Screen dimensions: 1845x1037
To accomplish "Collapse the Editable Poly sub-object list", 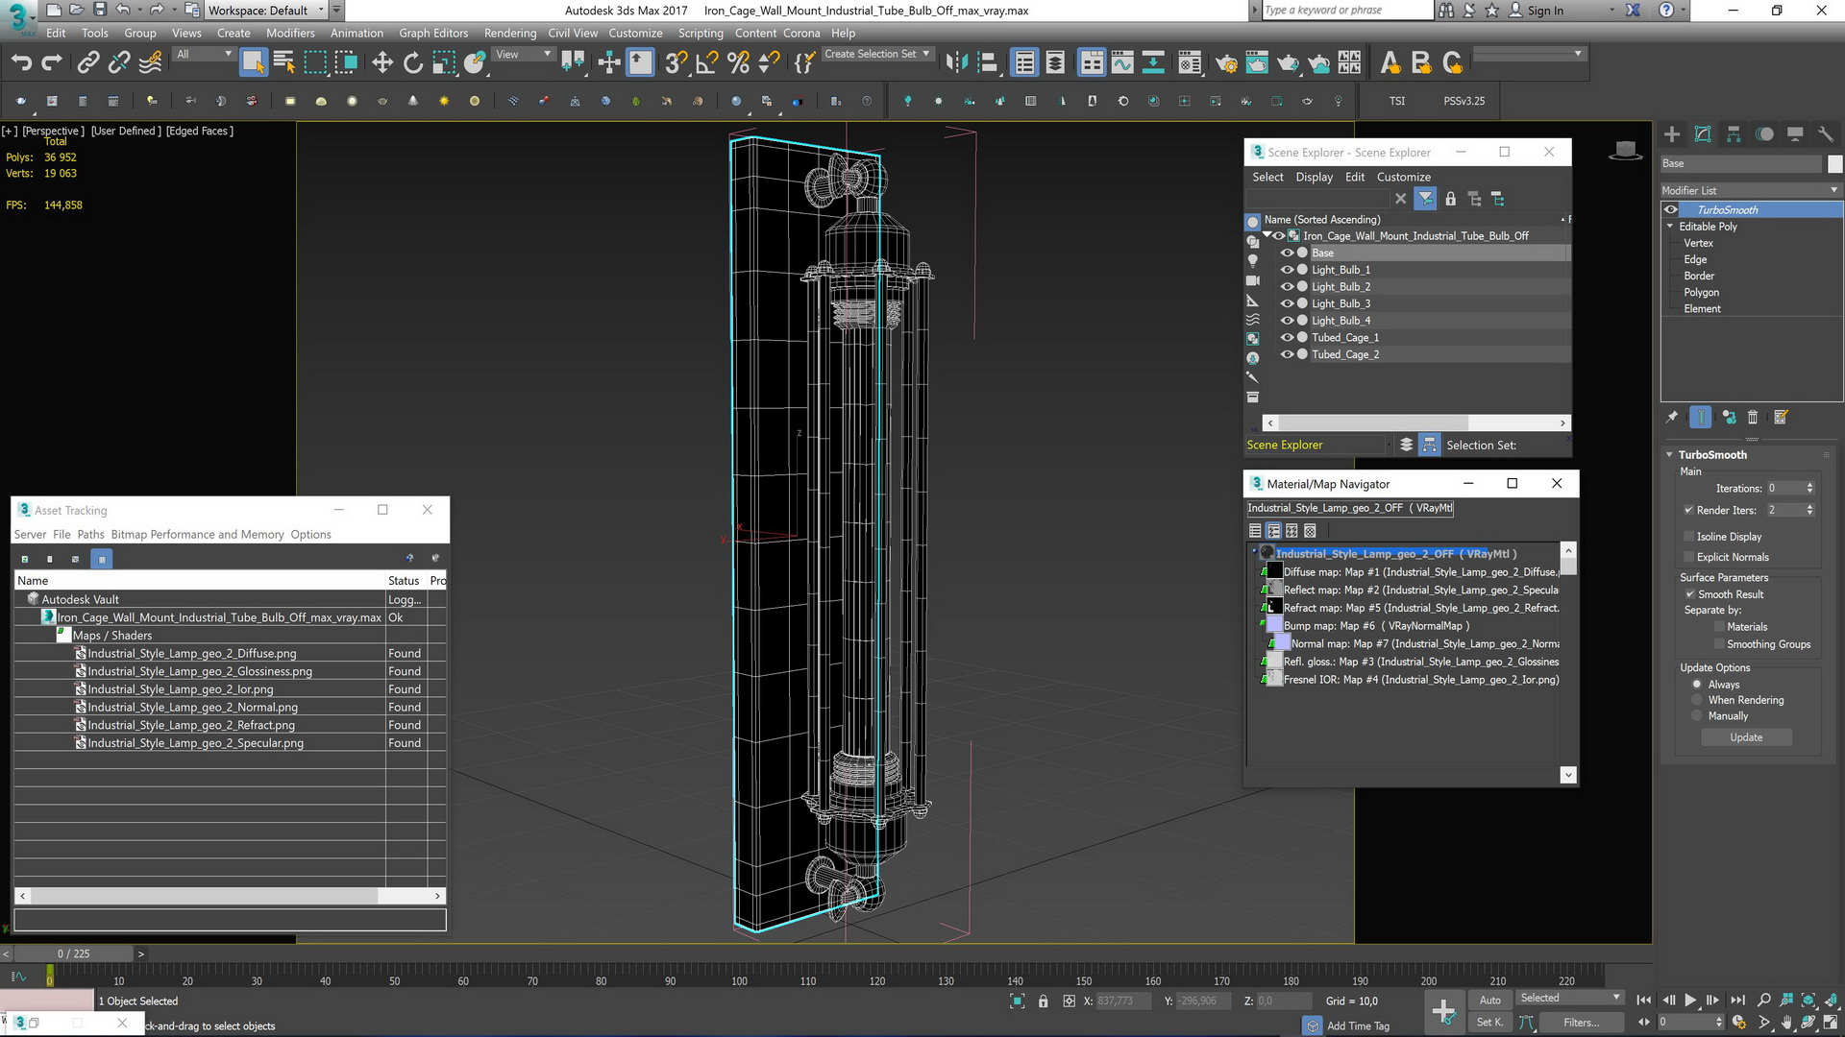I will 1670,227.
